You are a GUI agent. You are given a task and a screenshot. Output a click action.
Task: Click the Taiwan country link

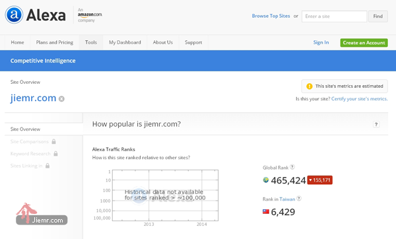click(x=287, y=199)
